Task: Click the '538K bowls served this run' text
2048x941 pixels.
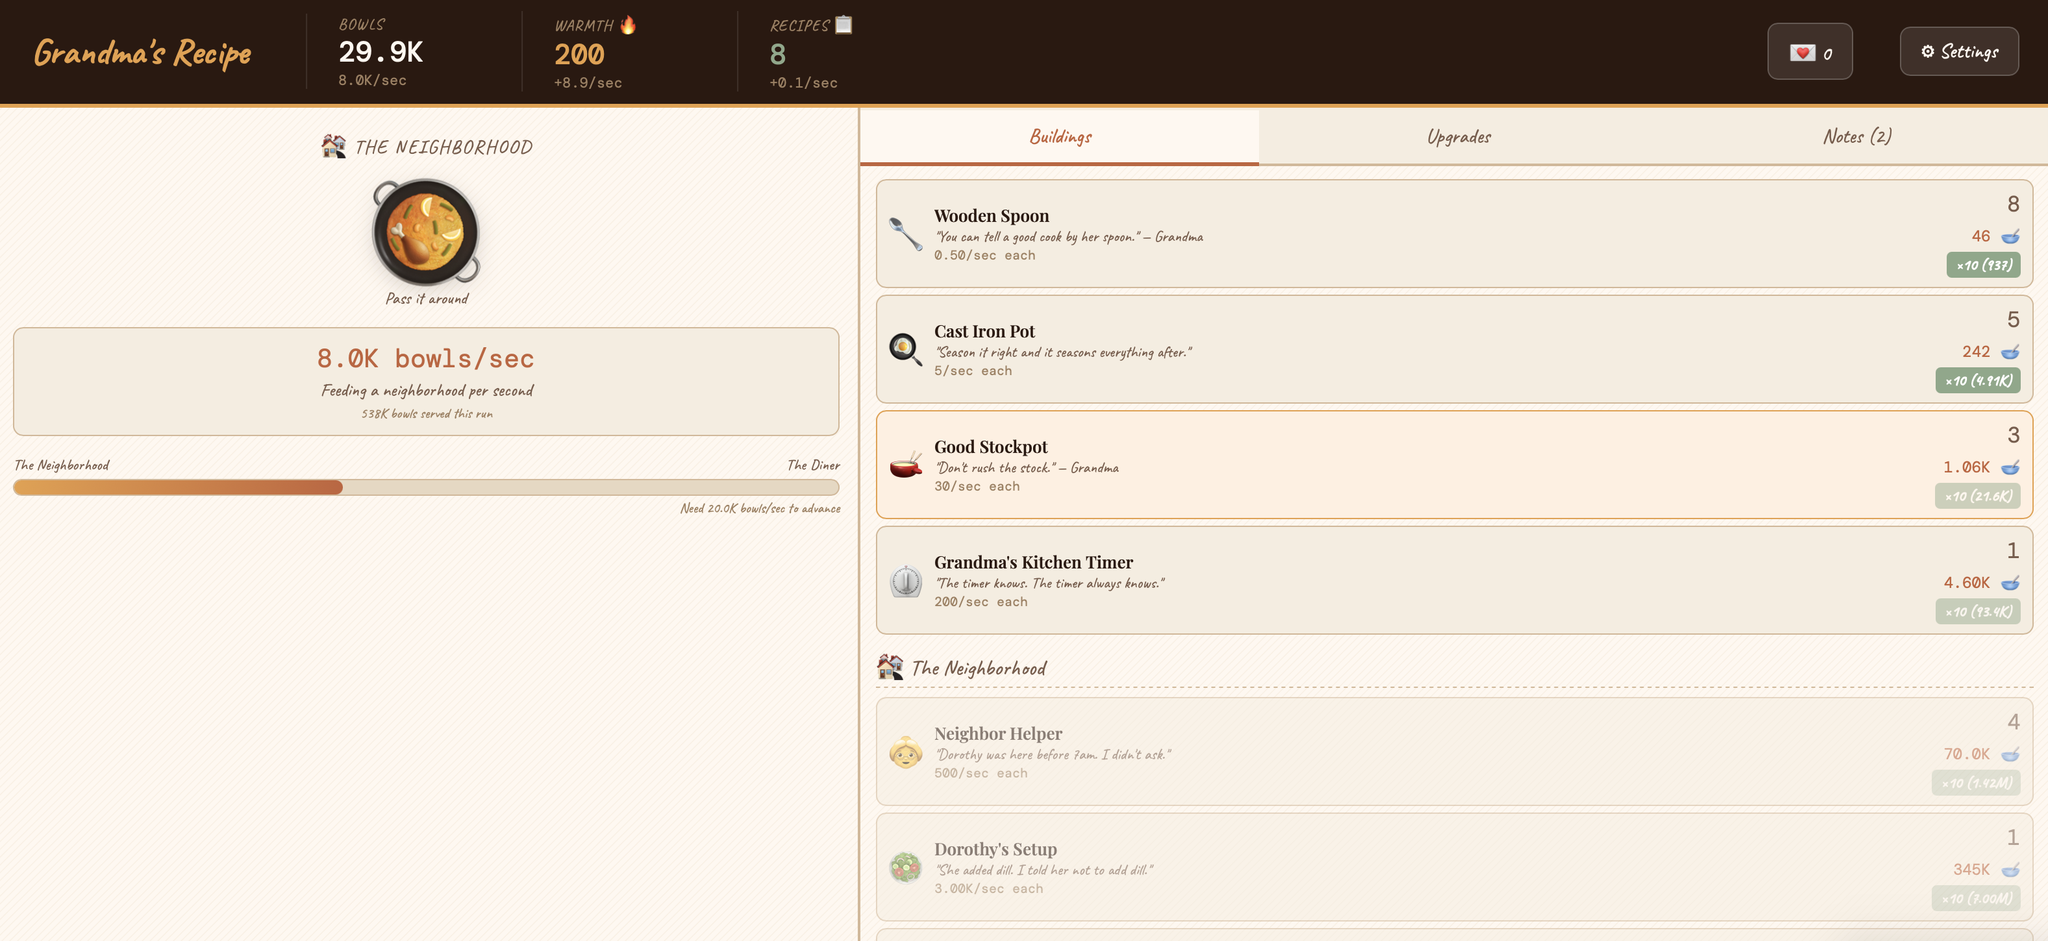Action: (x=427, y=413)
